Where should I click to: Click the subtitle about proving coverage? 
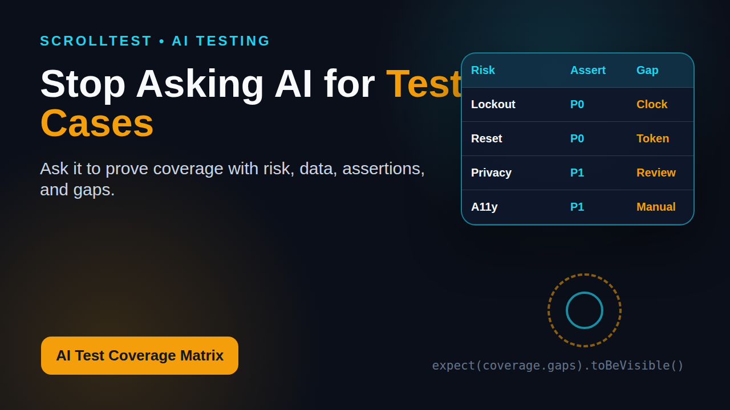[x=232, y=179]
